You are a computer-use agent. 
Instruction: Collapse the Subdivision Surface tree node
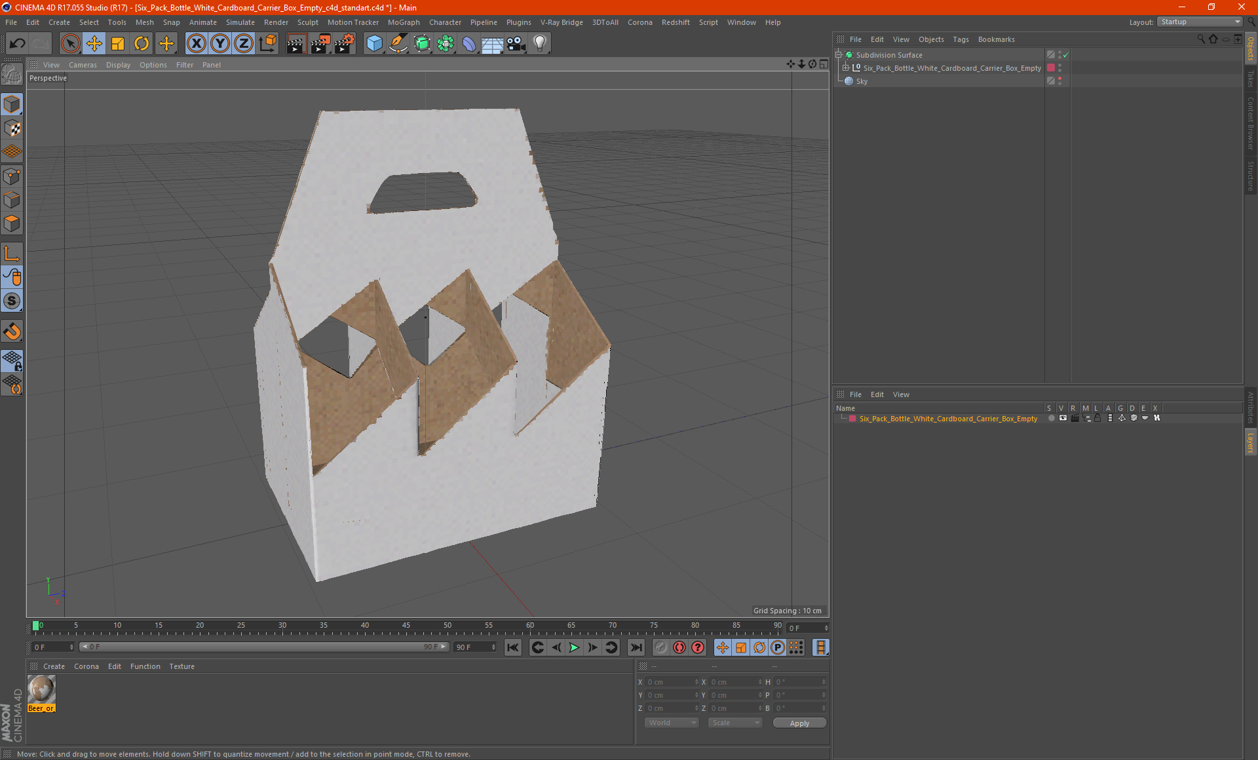(839, 55)
